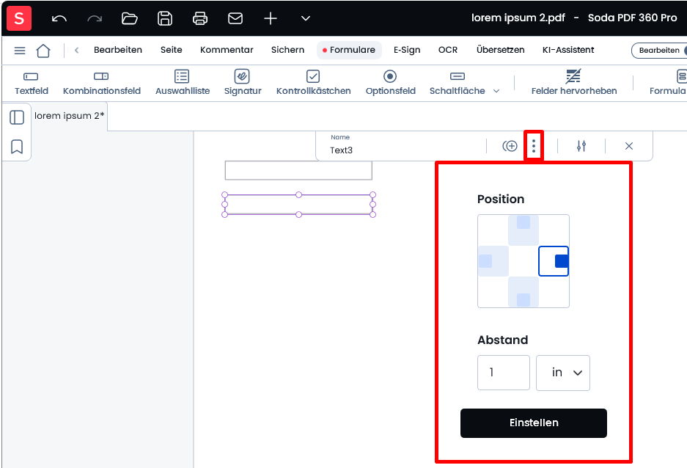
Task: Save the document with the disk icon
Action: click(165, 18)
